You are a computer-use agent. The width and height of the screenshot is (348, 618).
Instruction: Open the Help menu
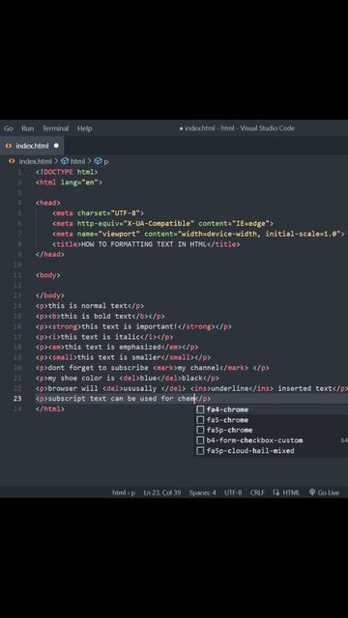click(x=84, y=128)
